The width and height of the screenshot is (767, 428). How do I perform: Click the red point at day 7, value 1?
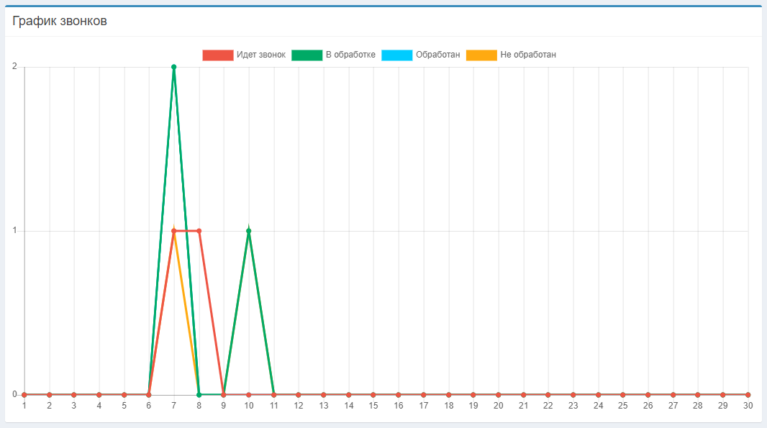pyautogui.click(x=173, y=231)
